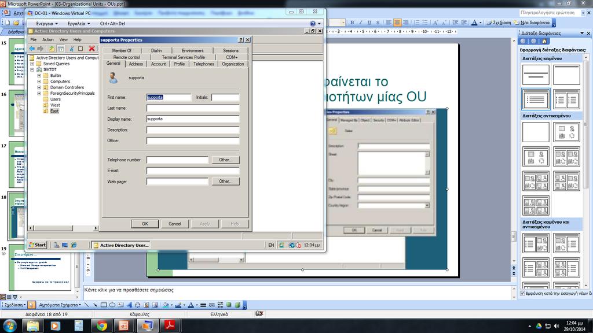Click the Select Objects pointer tool
Image resolution: width=593 pixels, height=333 pixels.
click(31, 305)
